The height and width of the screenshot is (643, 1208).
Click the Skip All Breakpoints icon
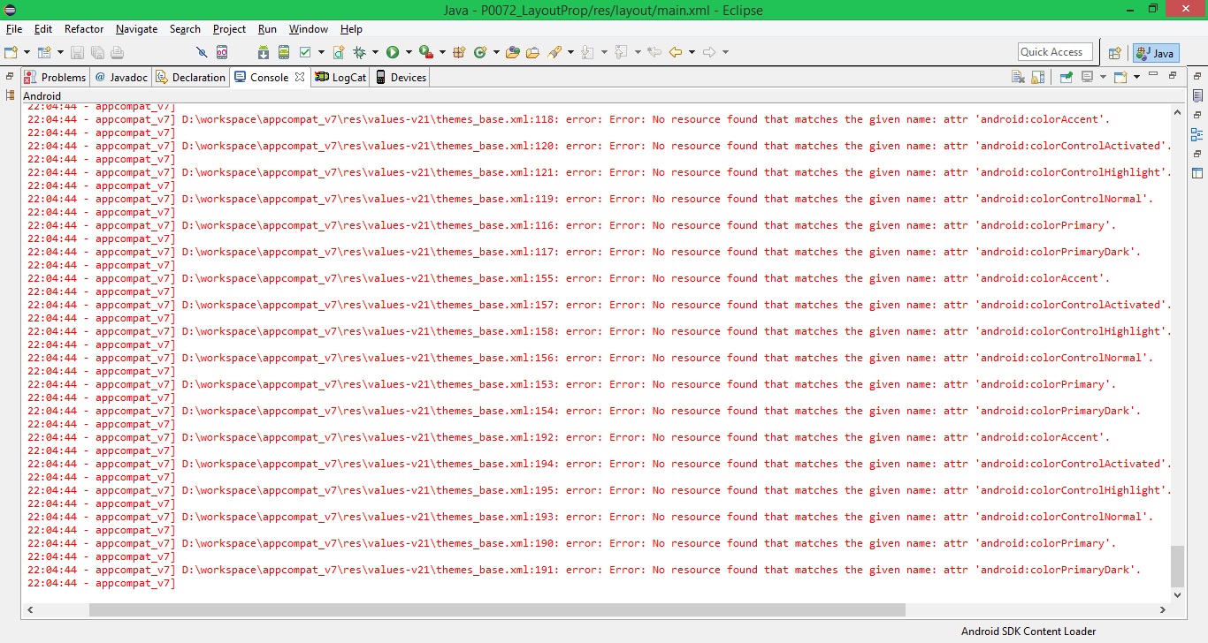tap(202, 52)
